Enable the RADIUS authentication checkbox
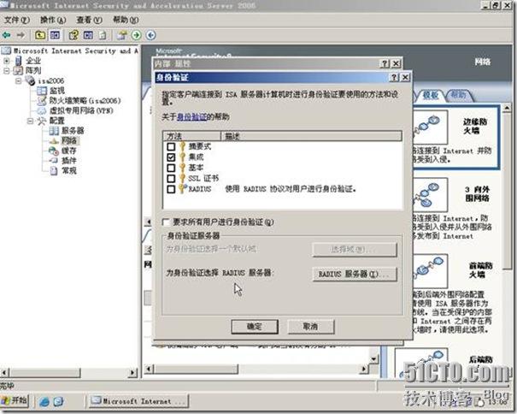 pos(171,189)
